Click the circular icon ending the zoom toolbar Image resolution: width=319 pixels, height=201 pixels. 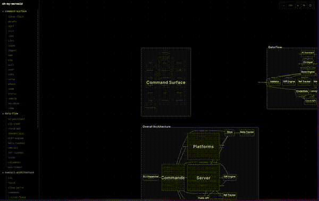tap(310, 5)
